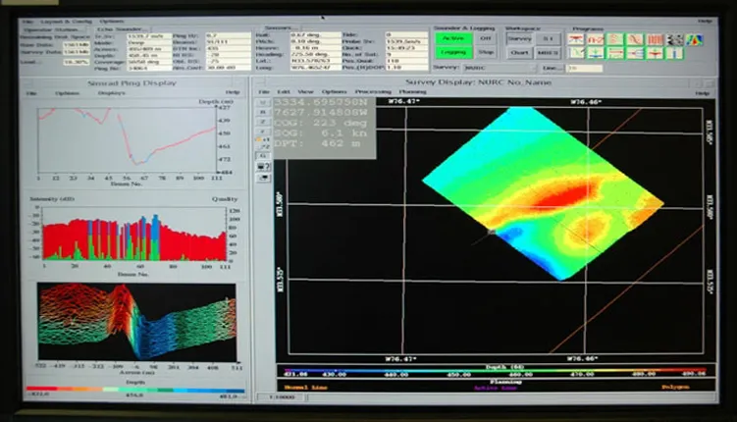This screenshot has width=737, height=422.
Task: Open Processing menu in Survey Display
Action: coord(373,91)
